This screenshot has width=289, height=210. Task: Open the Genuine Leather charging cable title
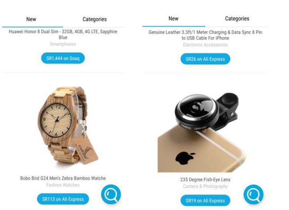click(x=205, y=35)
